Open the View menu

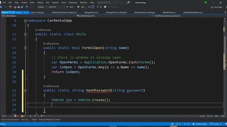click(x=17, y=2)
